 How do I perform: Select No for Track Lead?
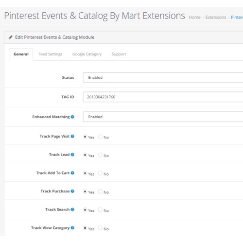(100, 155)
